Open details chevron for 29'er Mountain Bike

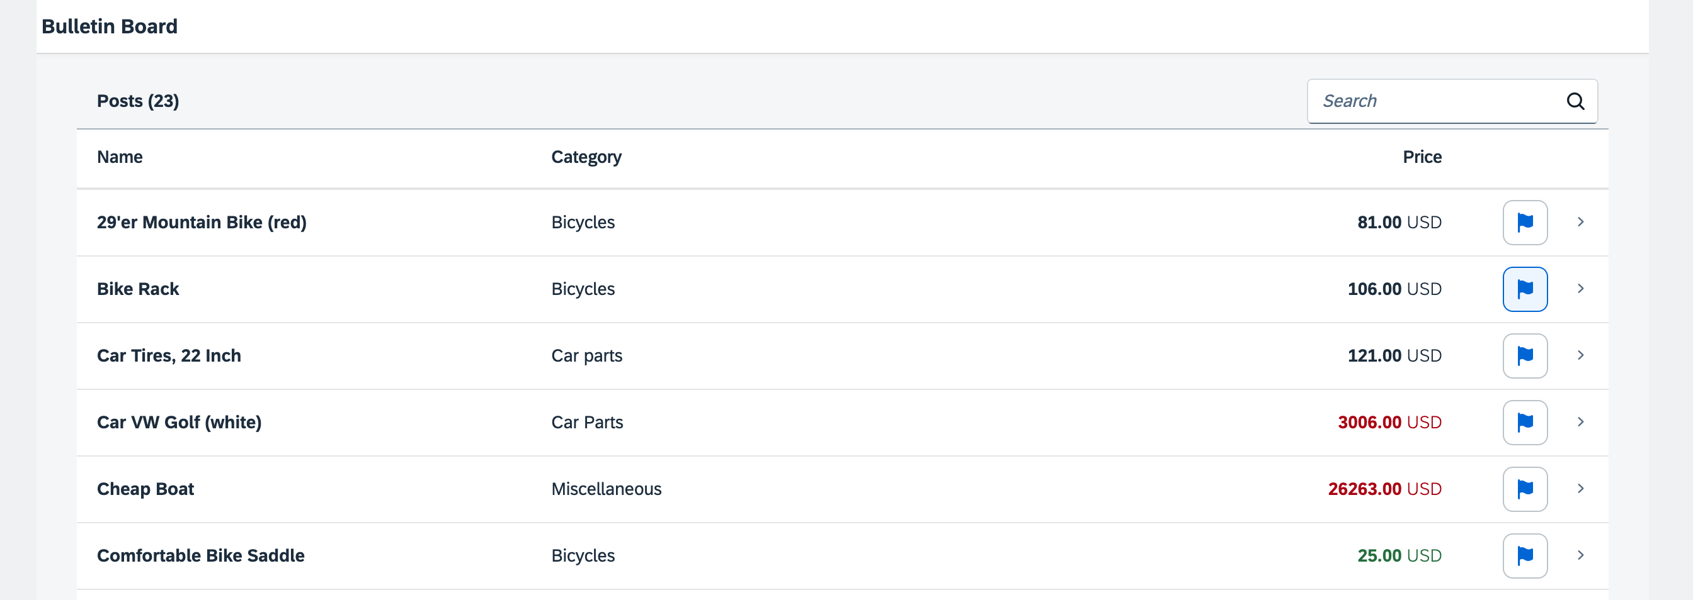coord(1581,222)
